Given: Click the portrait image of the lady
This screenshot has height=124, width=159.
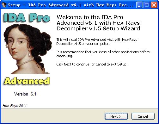Looking at the screenshot, I should 28,49.
